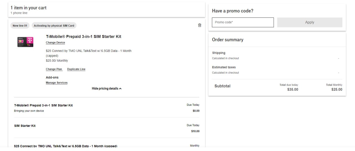The width and height of the screenshot is (355, 151).
Task: Click the SIM Starter Kit product image
Action: (x=25, y=42)
